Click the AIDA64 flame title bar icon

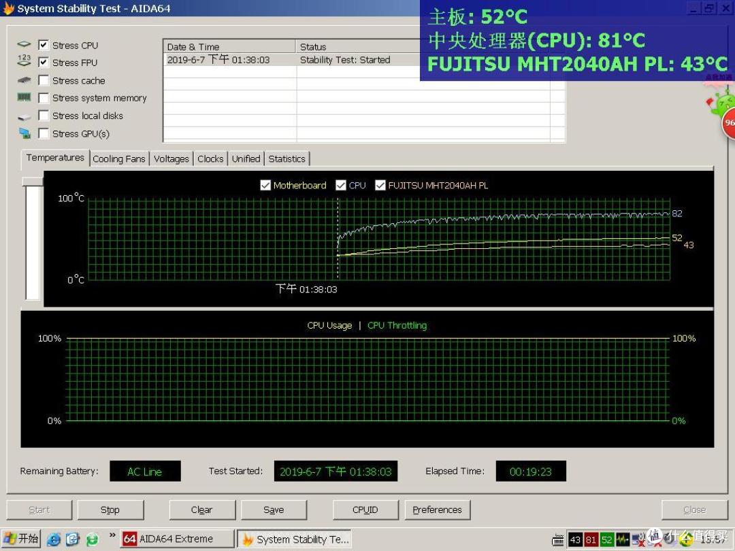[x=8, y=8]
